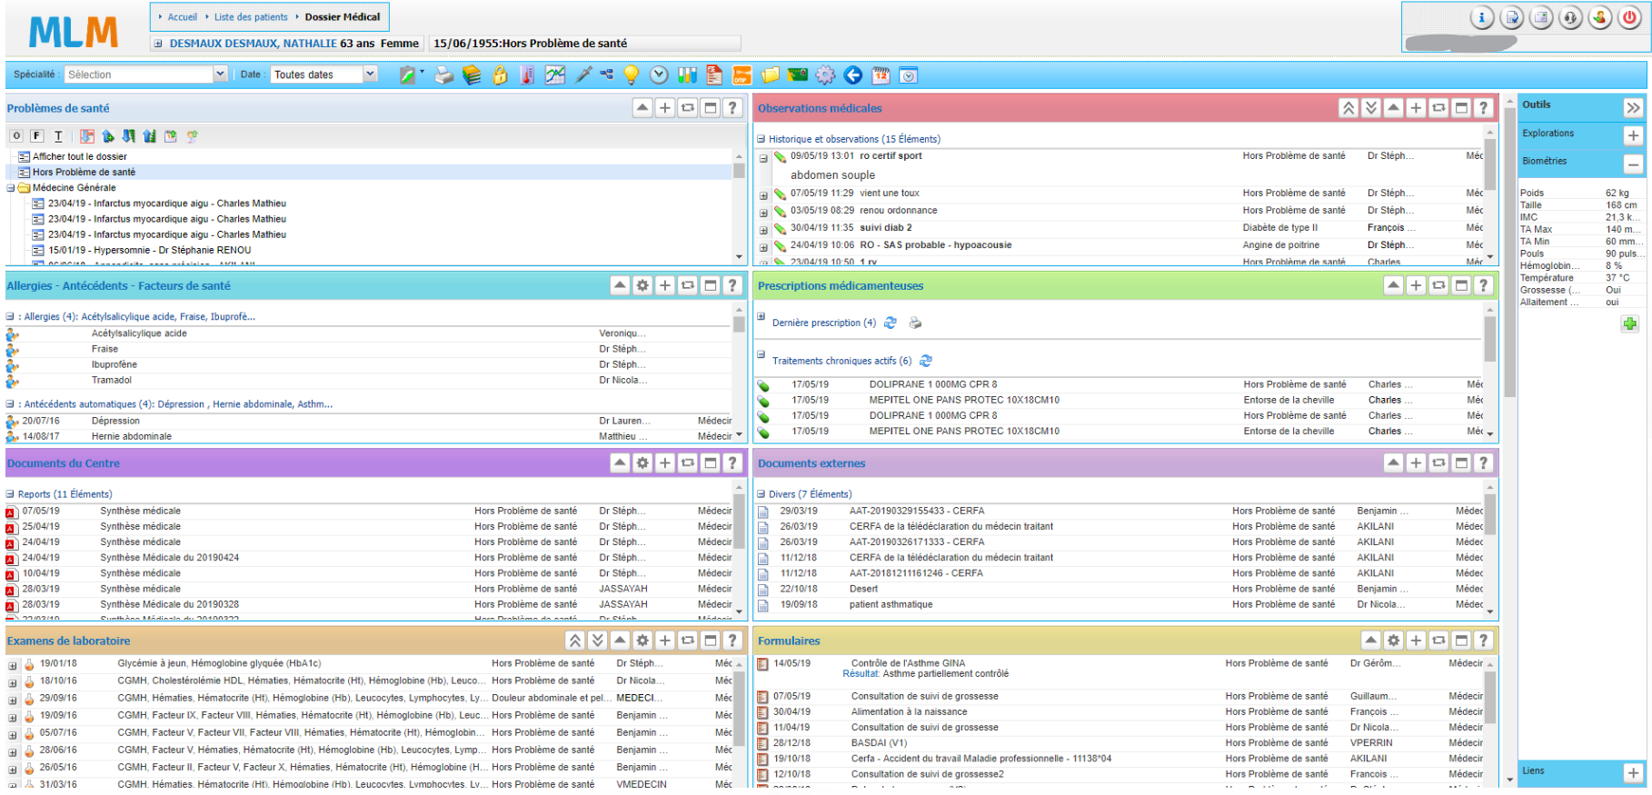1652x795 pixels.
Task: Go to Liste des patients breadcrumb
Action: (x=251, y=17)
